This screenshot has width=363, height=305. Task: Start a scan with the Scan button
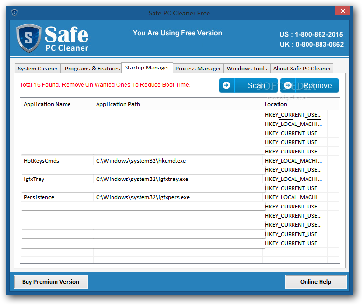[248, 85]
